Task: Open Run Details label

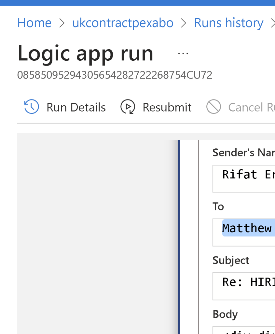Action: click(x=76, y=107)
